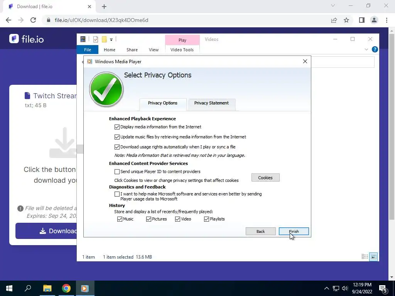The width and height of the screenshot is (395, 296).
Task: Click the '1 item selected 13.6 MB' status text
Action: (127, 257)
